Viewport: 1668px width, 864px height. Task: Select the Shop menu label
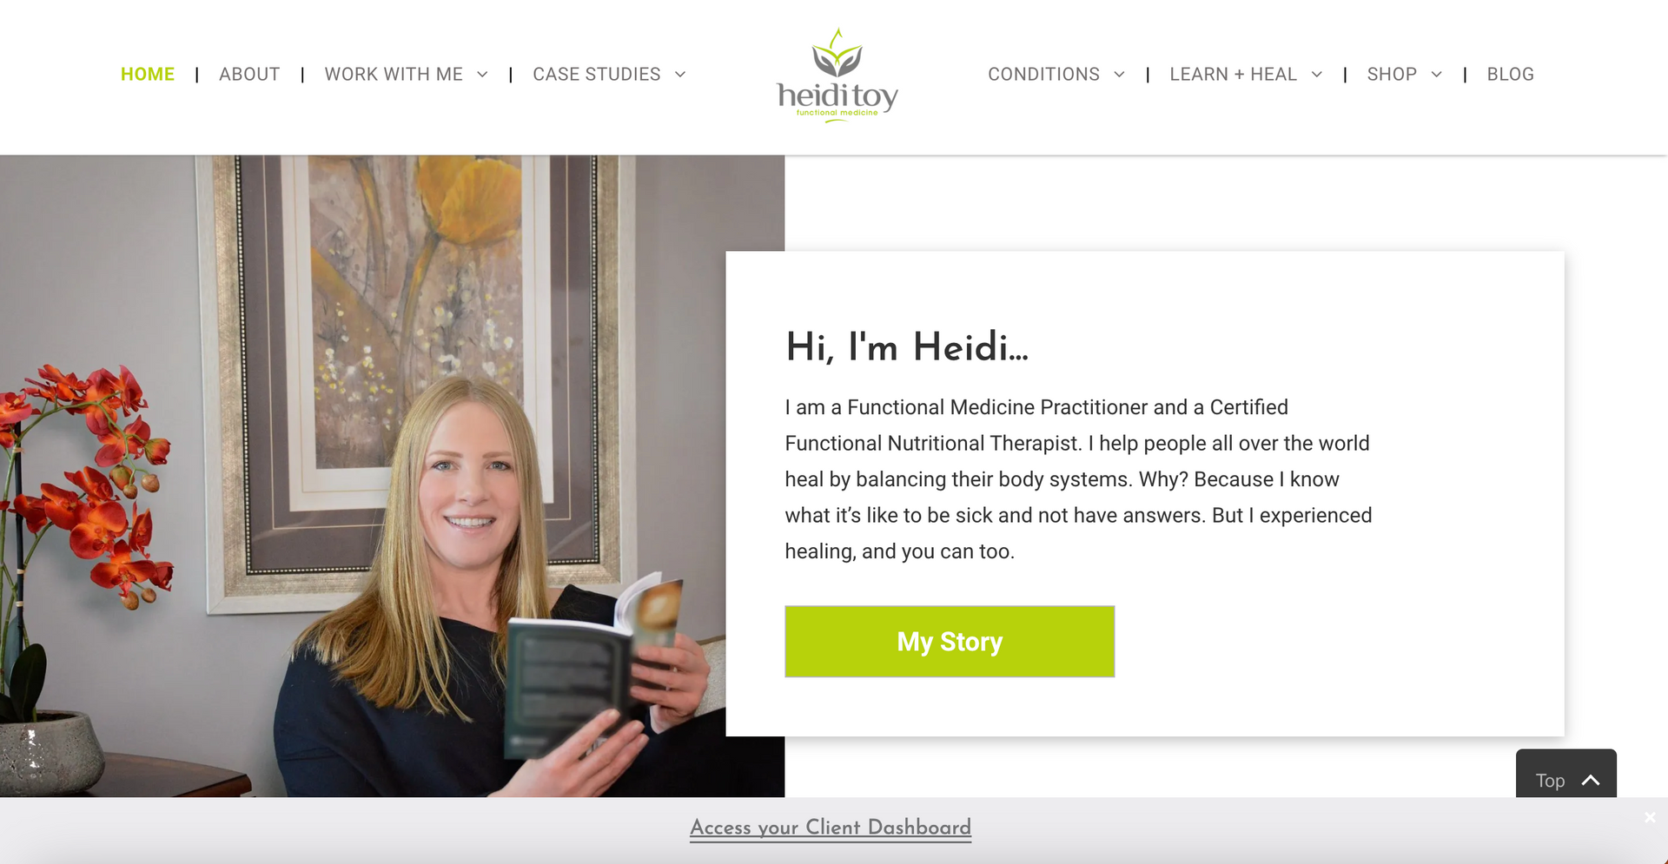tap(1392, 75)
